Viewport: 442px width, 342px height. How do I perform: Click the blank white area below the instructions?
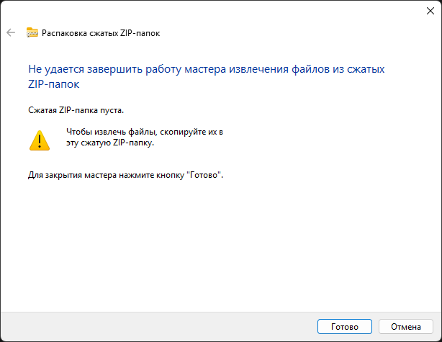point(216,245)
